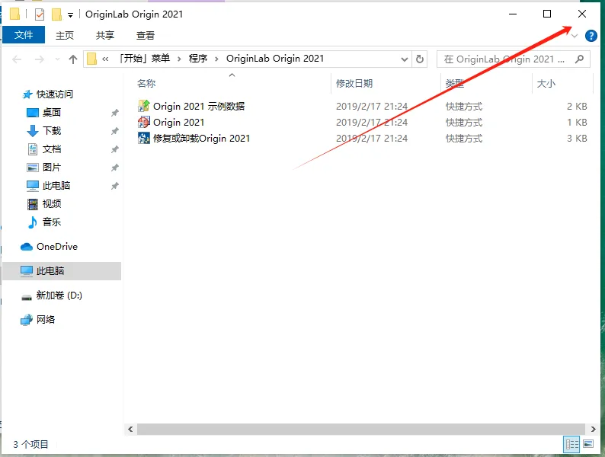The height and width of the screenshot is (457, 605).
Task: Switch to 查看 ribbon tab
Action: pyautogui.click(x=145, y=36)
